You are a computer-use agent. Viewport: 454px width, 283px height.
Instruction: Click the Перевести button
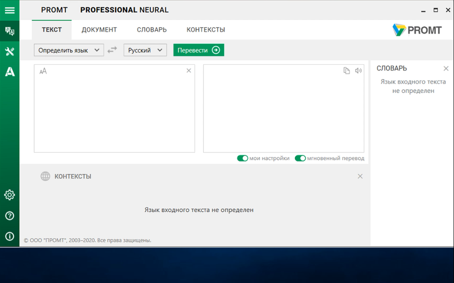(x=199, y=50)
